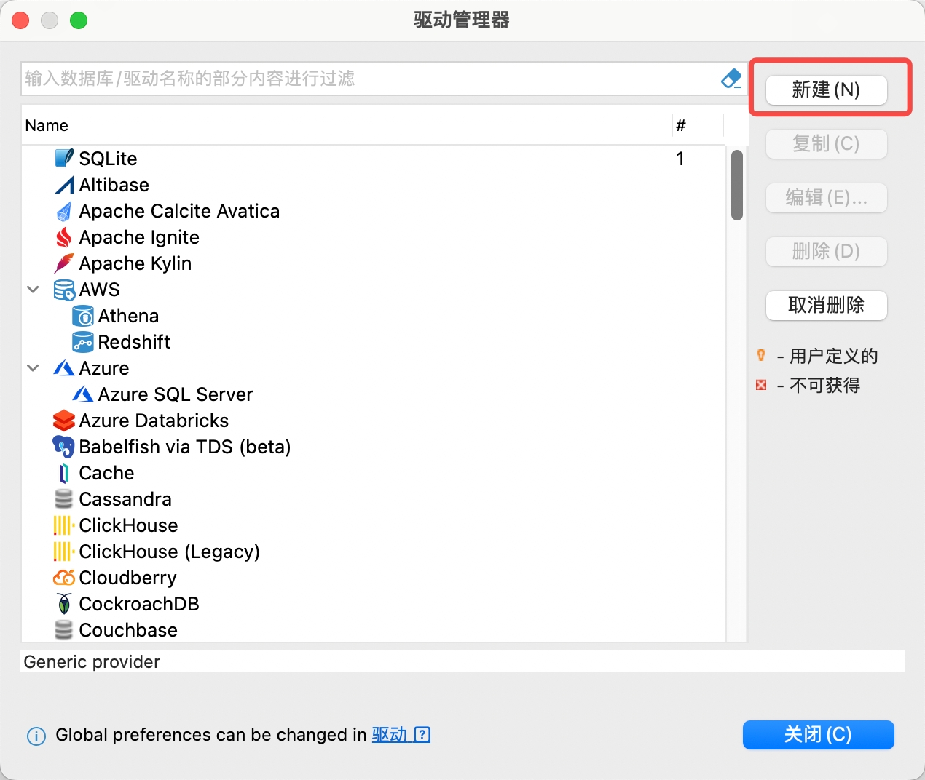Screen dimensions: 925x780
Task: Select the CockroachDB bug icon
Action: click(x=63, y=603)
